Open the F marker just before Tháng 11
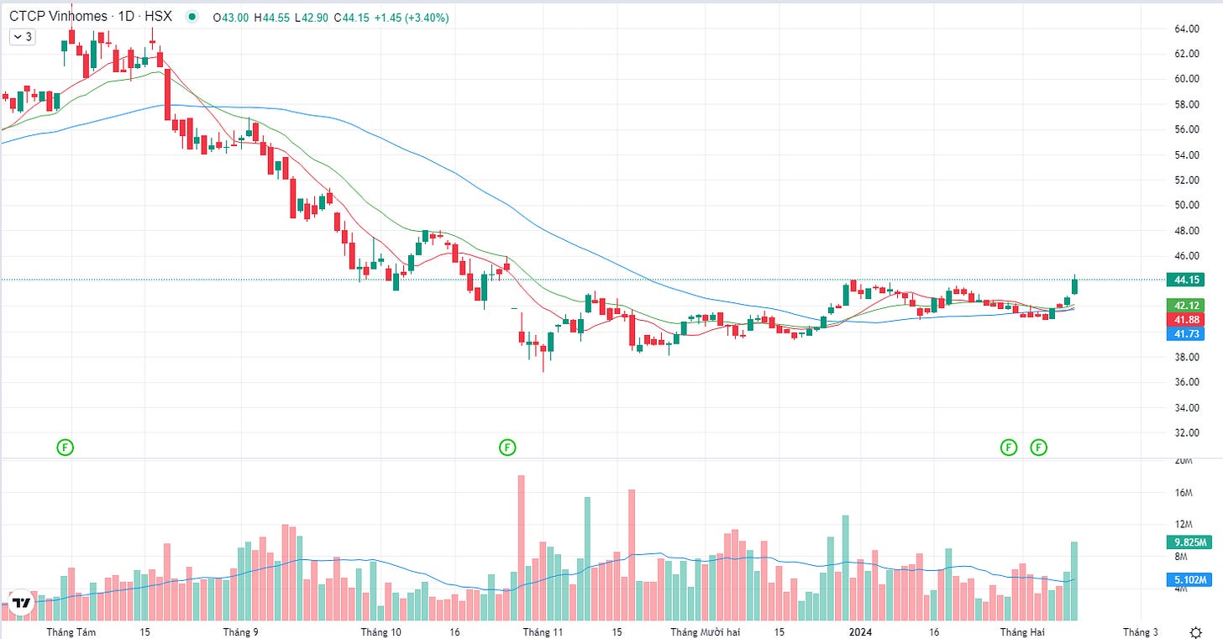This screenshot has width=1223, height=639. (507, 448)
